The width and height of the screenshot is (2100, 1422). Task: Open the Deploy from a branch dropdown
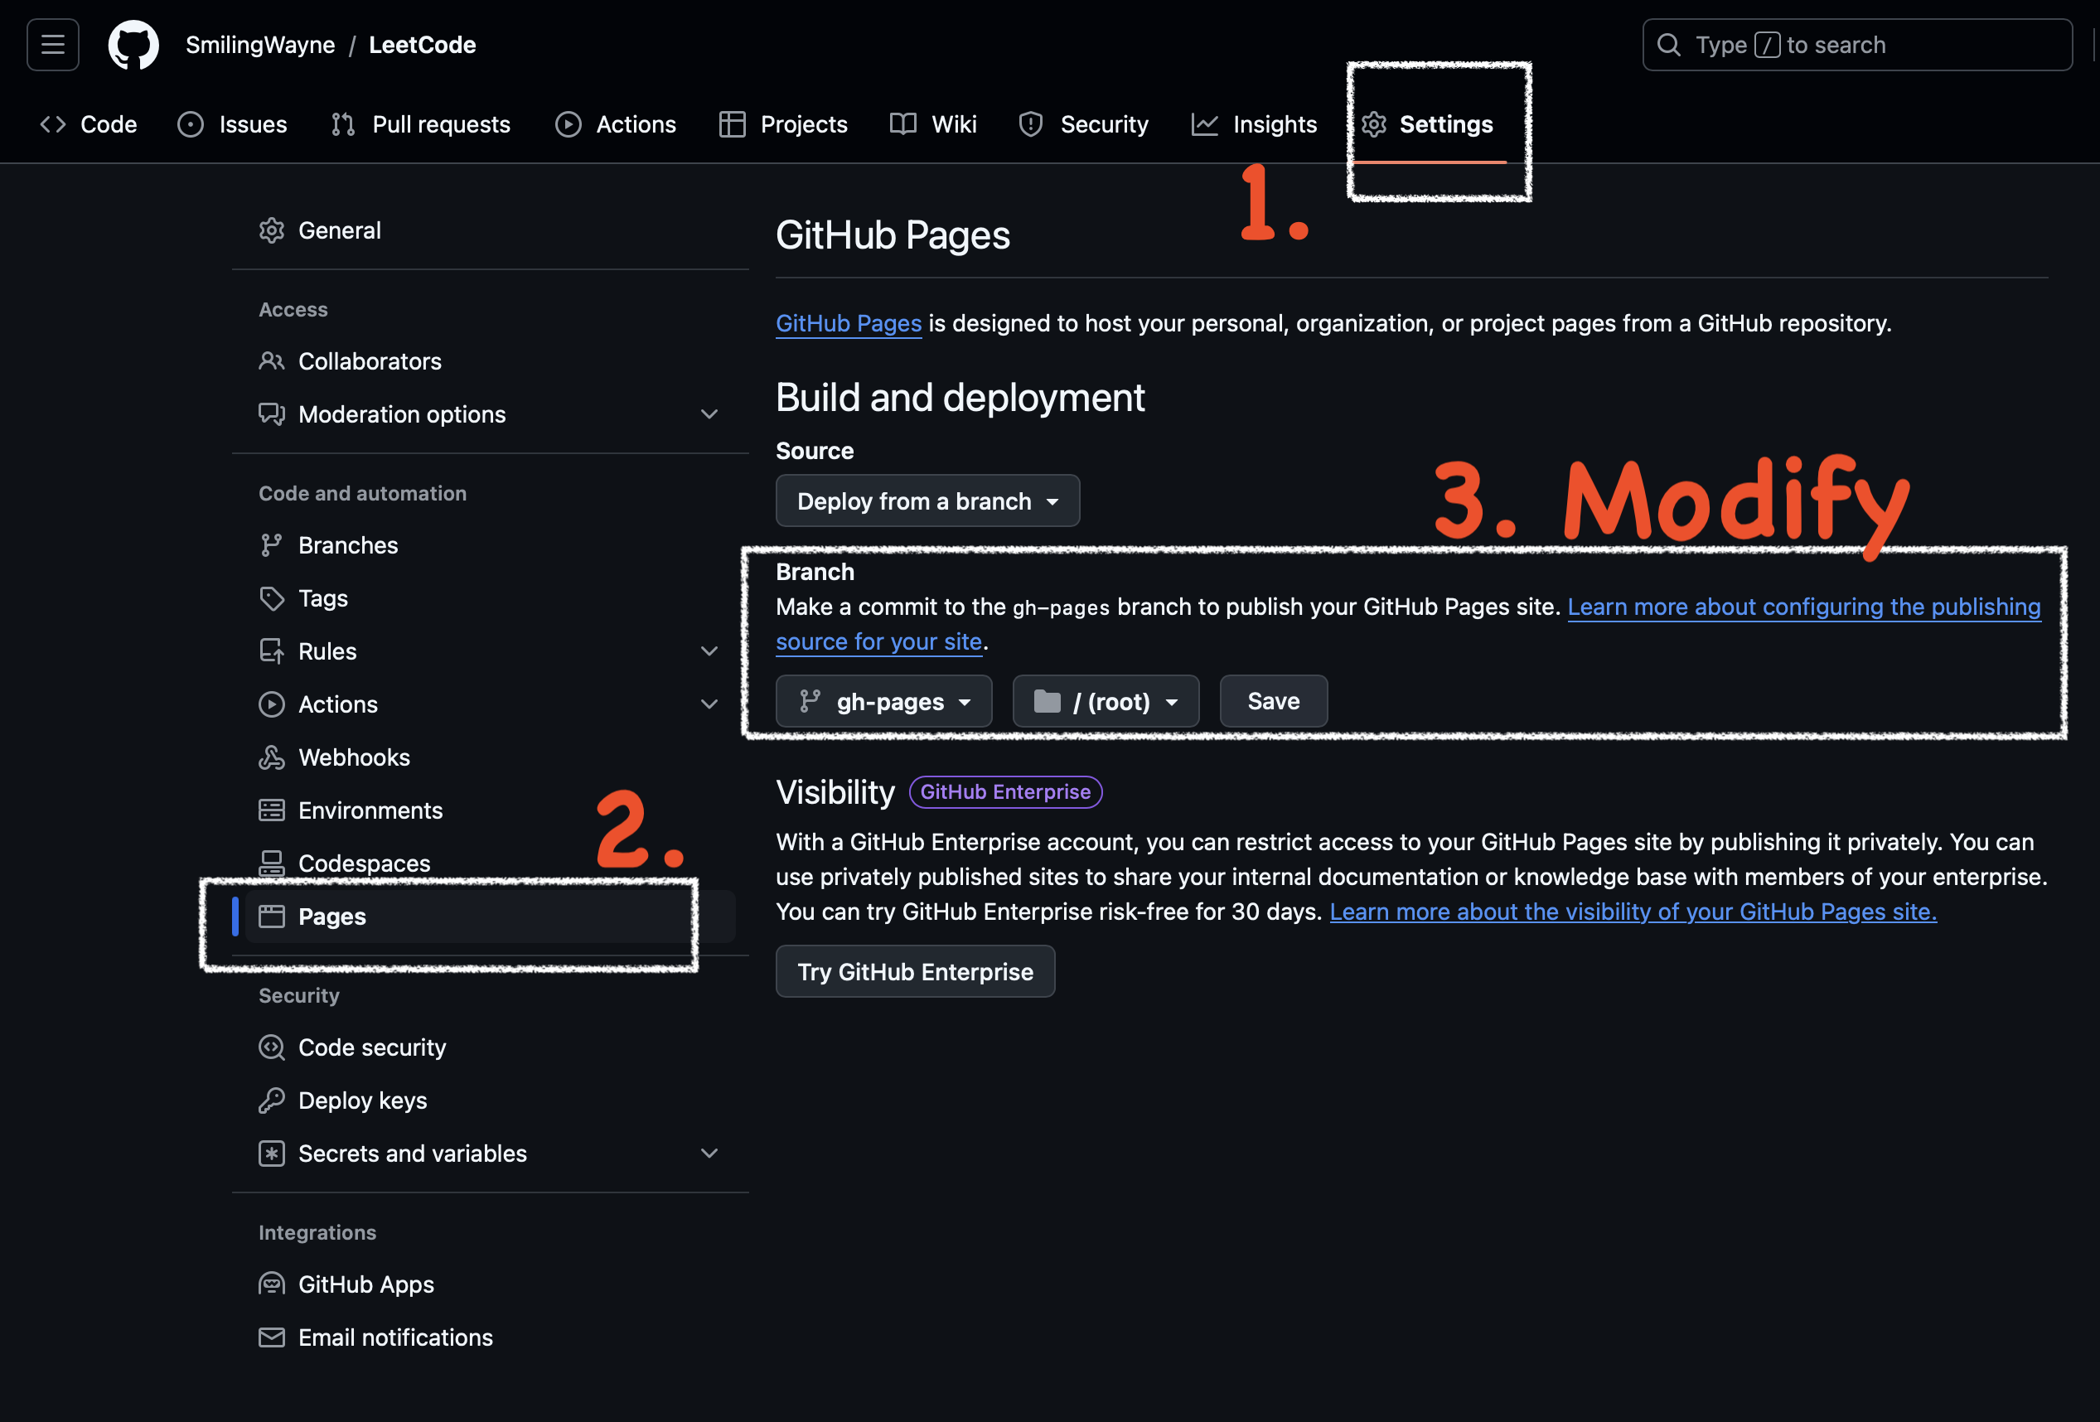tap(927, 501)
